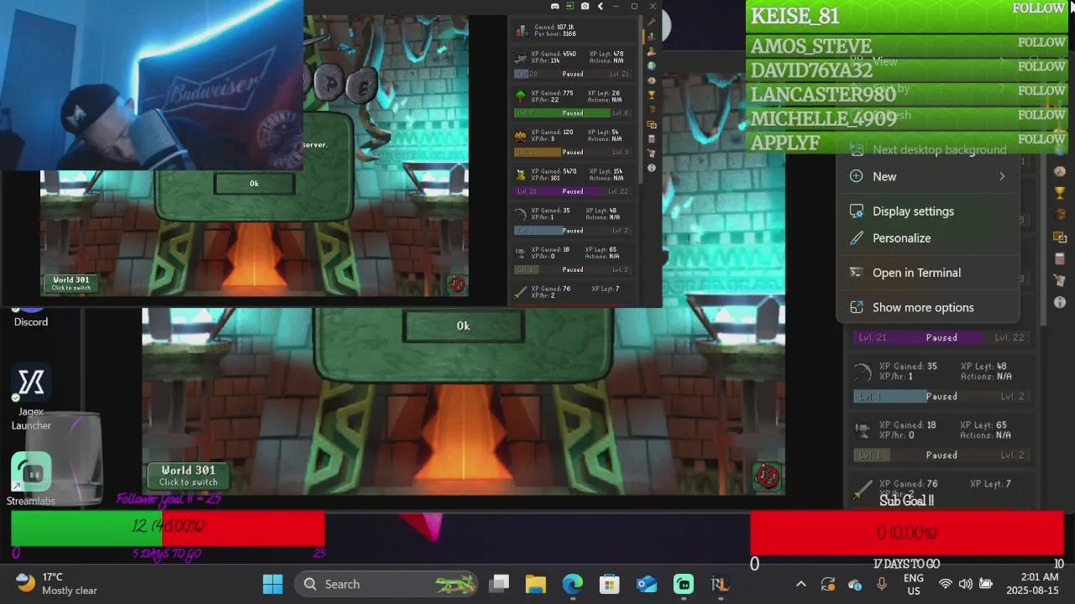
Task: Open the notes icon in large RuneLite sidebar
Action: [1060, 280]
